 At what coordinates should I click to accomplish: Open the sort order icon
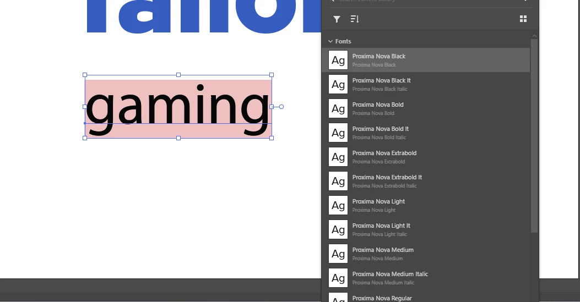[355, 19]
